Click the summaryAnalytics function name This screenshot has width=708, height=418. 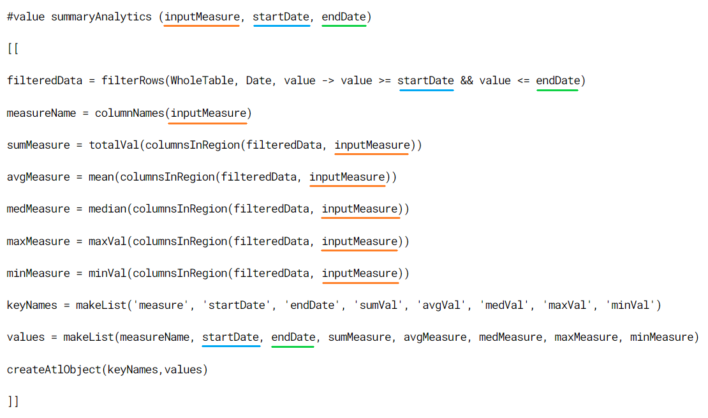101,17
